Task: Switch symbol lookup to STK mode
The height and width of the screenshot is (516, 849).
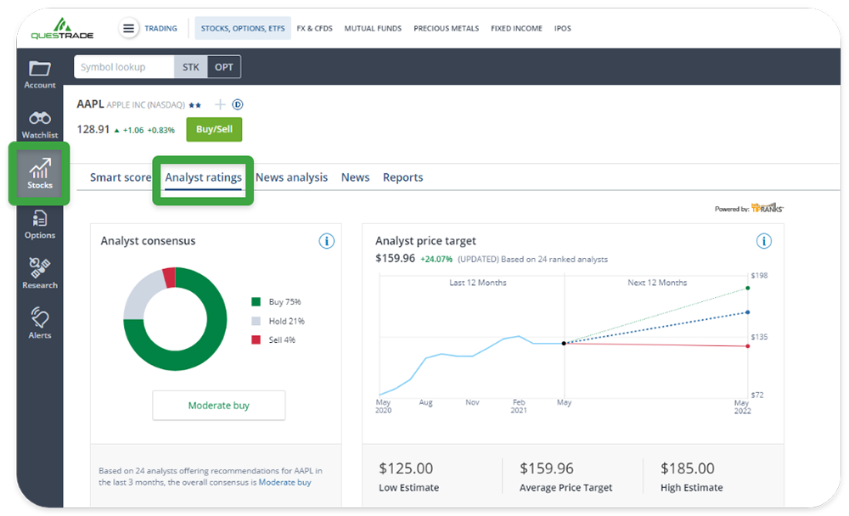Action: 190,66
